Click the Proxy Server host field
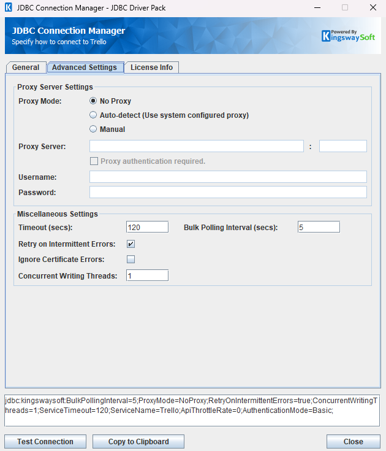This screenshot has height=451, width=386. [x=197, y=146]
